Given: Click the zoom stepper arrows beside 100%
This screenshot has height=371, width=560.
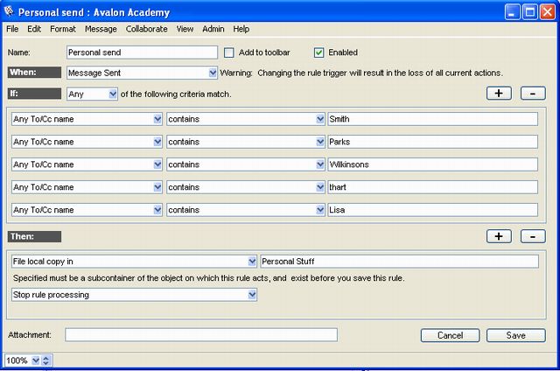Looking at the screenshot, I should click(46, 360).
